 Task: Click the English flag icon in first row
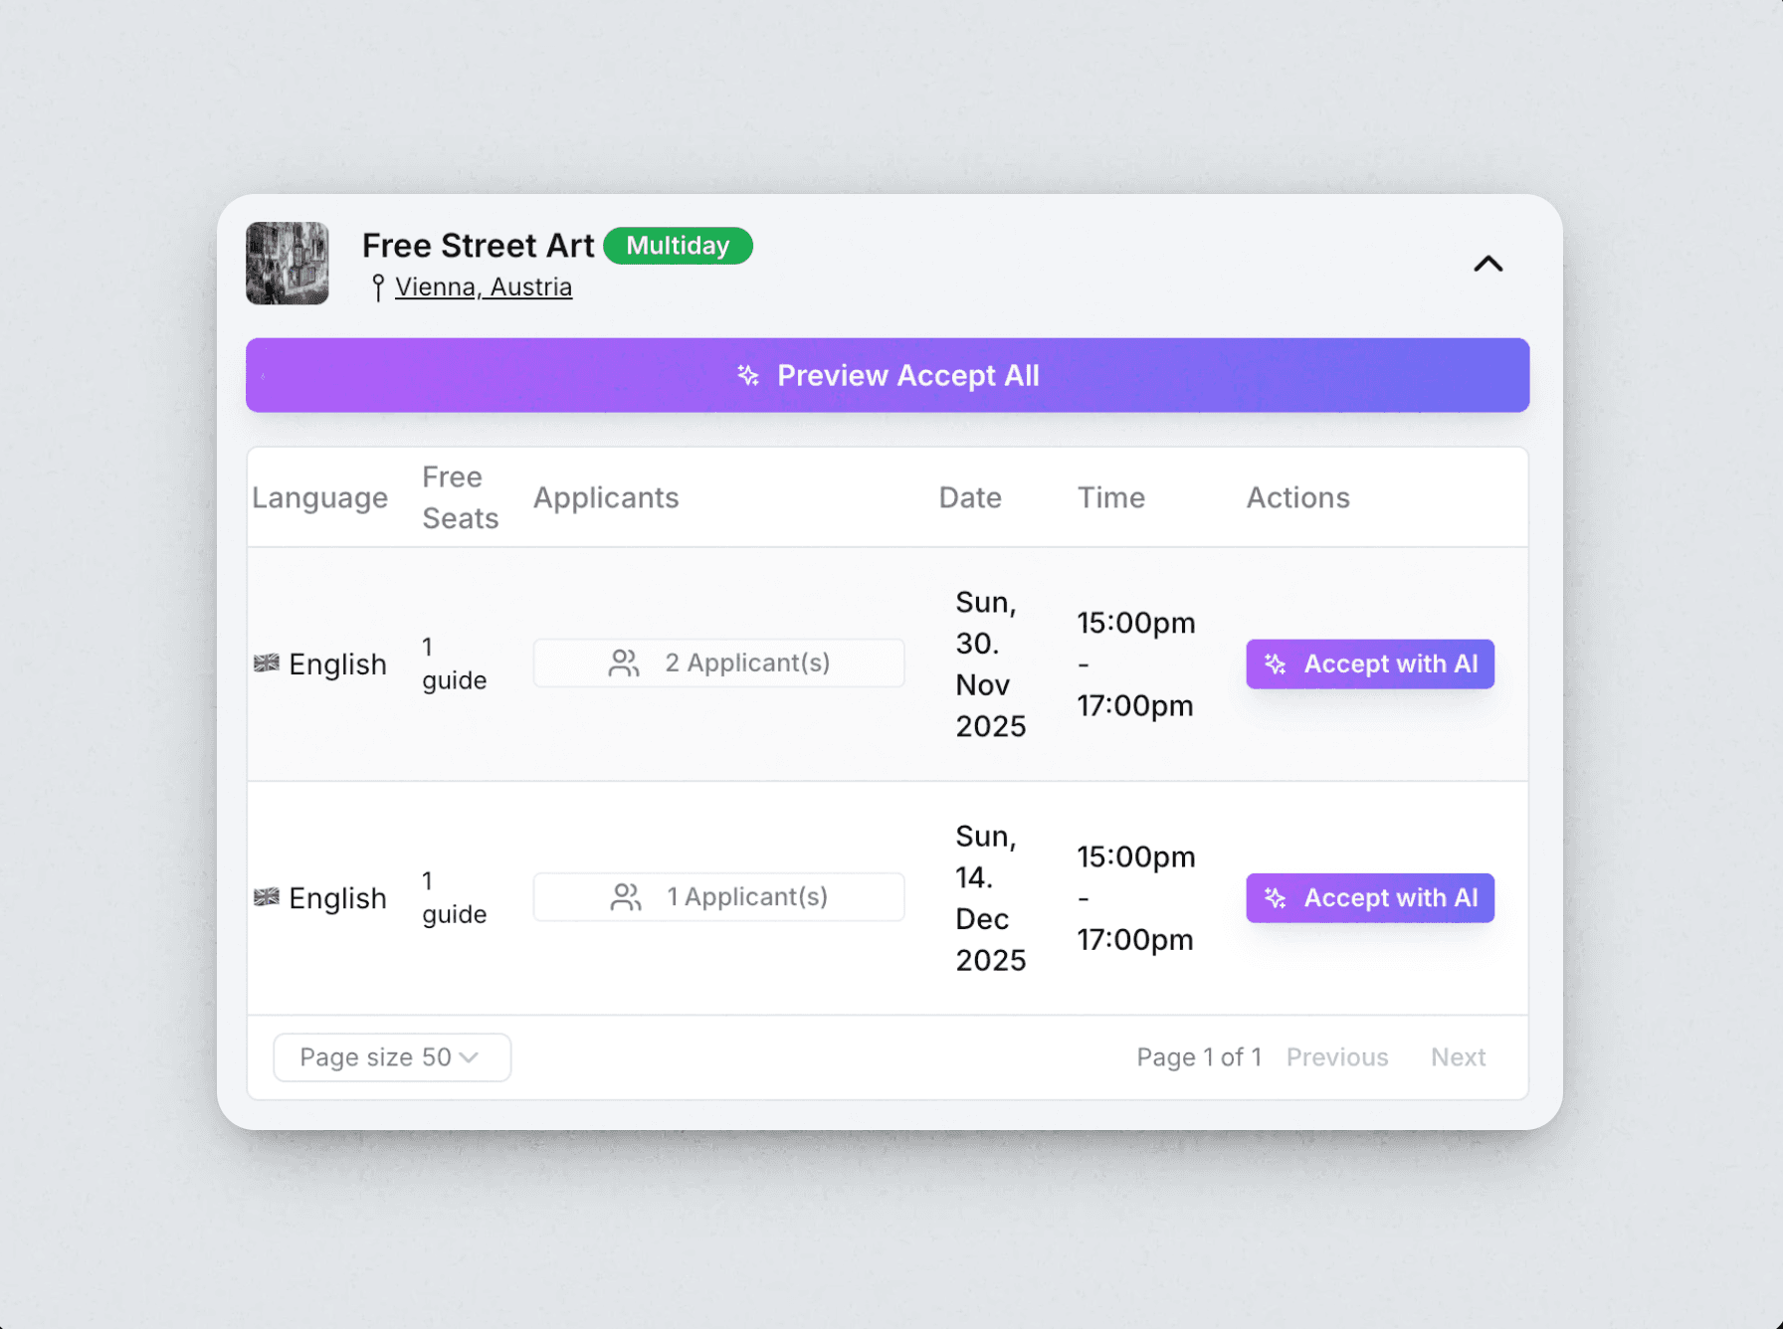click(267, 664)
